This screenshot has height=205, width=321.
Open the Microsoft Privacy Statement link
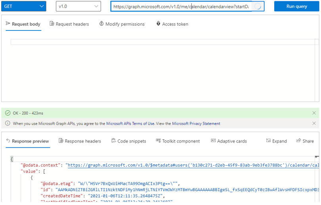pos(196,123)
